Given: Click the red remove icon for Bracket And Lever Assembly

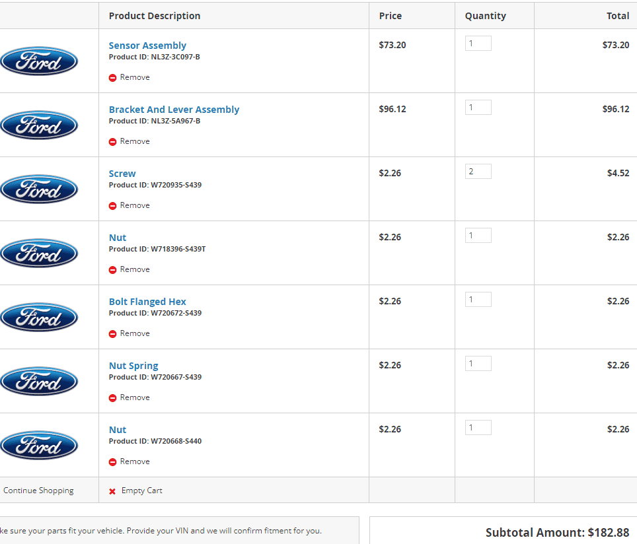Looking at the screenshot, I should click(112, 142).
